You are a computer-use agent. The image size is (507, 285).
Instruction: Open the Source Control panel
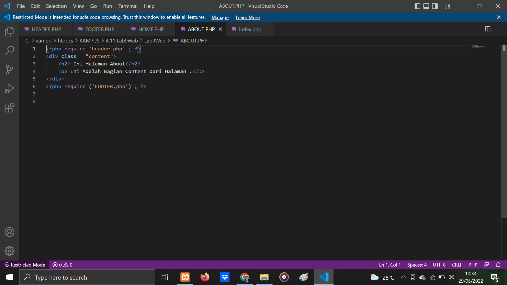[x=10, y=69]
